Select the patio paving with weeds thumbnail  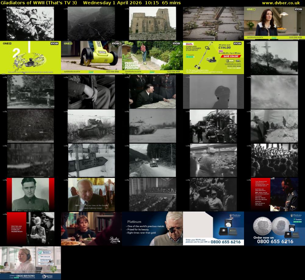[213, 23]
